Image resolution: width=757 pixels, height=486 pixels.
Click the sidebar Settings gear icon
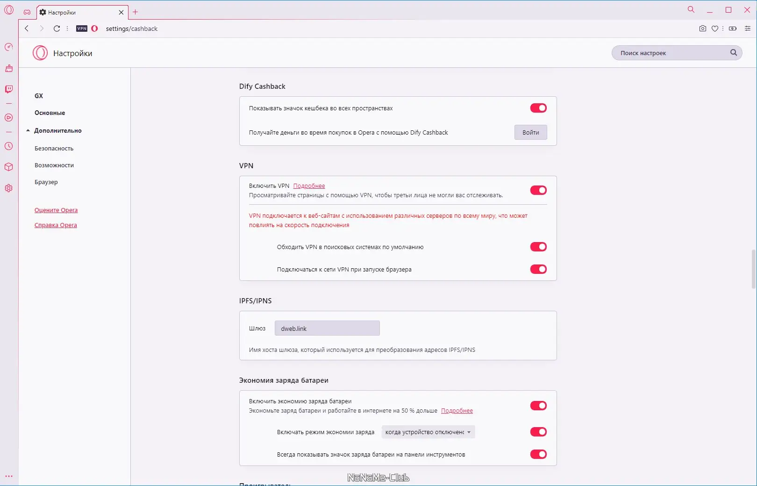point(9,188)
